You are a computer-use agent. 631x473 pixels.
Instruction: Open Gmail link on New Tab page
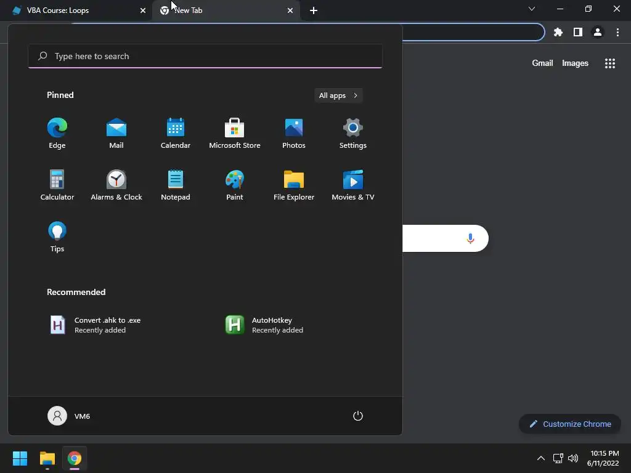pos(542,63)
